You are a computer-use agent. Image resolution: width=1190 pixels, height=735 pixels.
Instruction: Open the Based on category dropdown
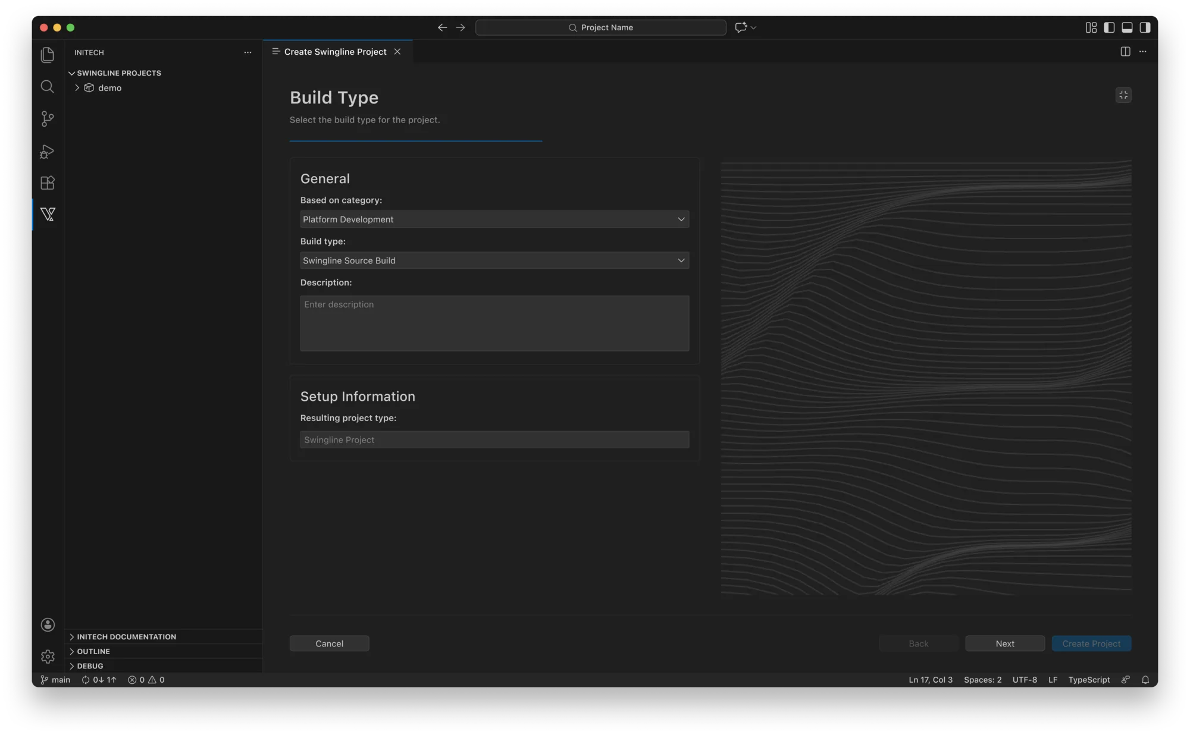(494, 219)
